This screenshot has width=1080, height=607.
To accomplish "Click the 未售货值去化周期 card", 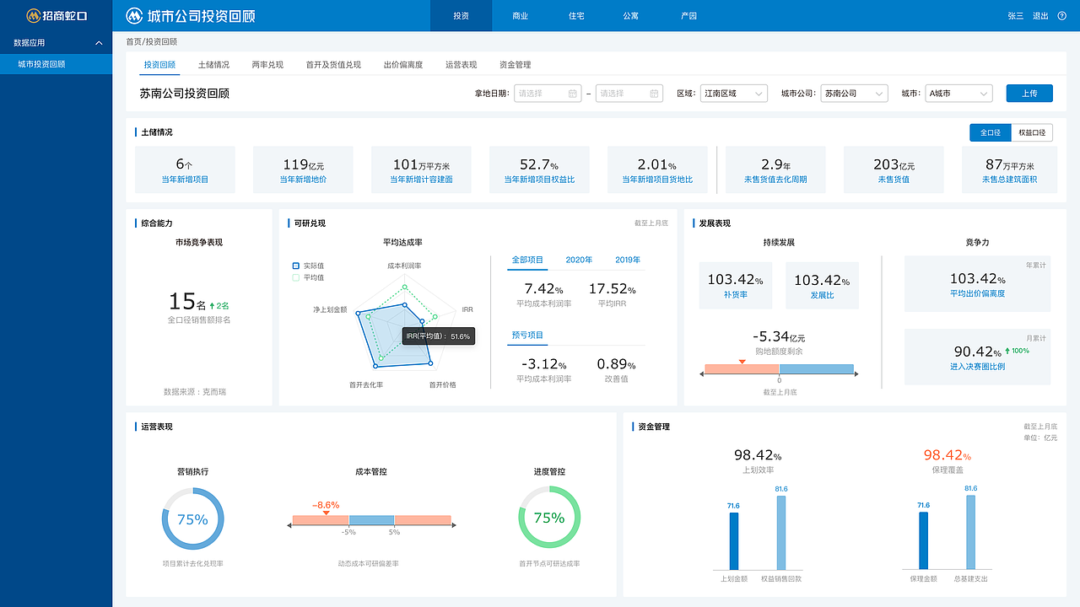I will pos(775,169).
